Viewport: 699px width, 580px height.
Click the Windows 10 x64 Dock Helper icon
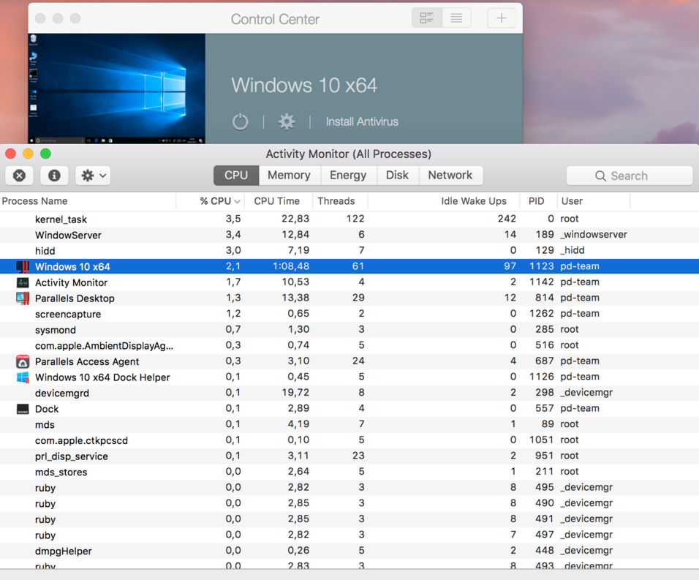(23, 377)
